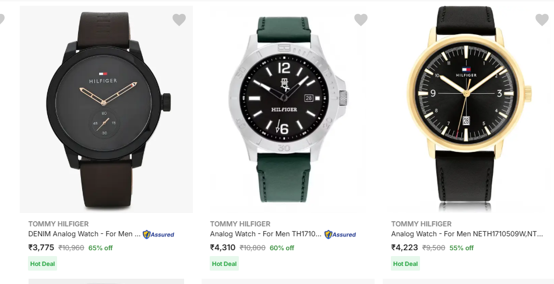Click the Hot Deal tag under ₹4,223
The height and width of the screenshot is (284, 554).
pyautogui.click(x=405, y=264)
